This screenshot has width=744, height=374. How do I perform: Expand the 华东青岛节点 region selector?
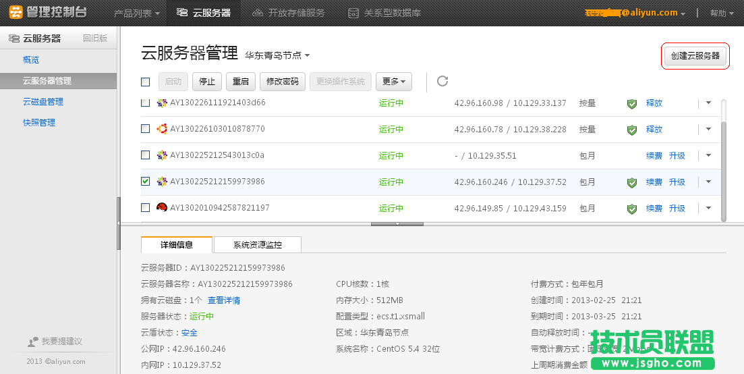pyautogui.click(x=277, y=55)
